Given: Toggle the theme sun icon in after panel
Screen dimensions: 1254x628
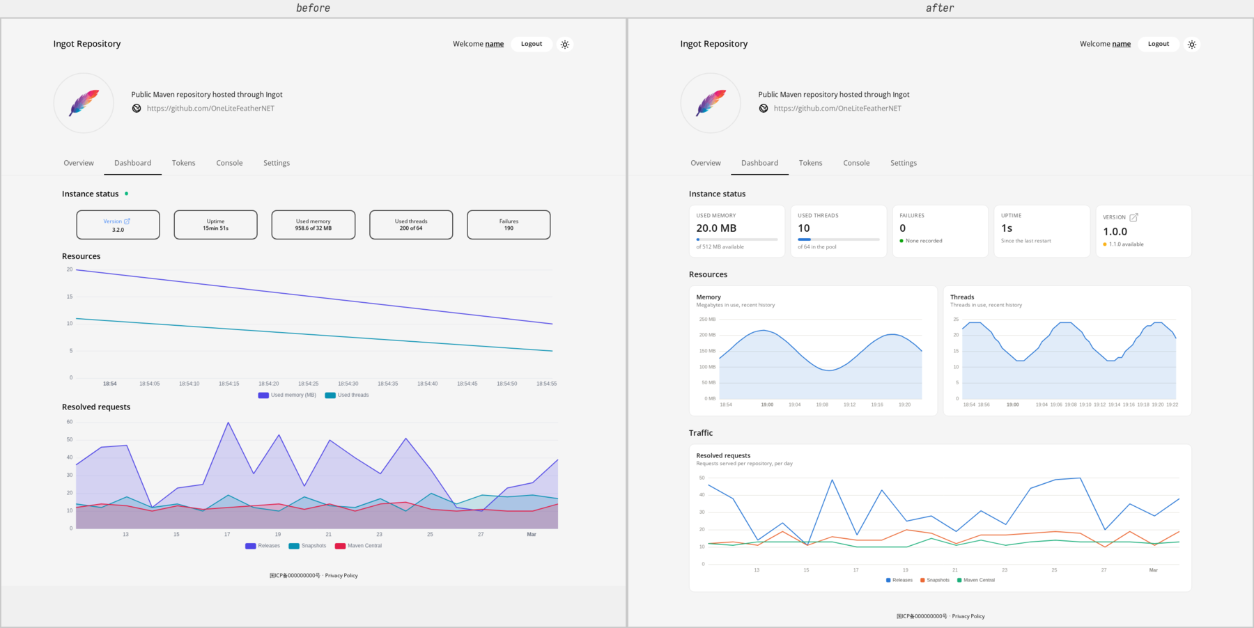Looking at the screenshot, I should point(1192,44).
